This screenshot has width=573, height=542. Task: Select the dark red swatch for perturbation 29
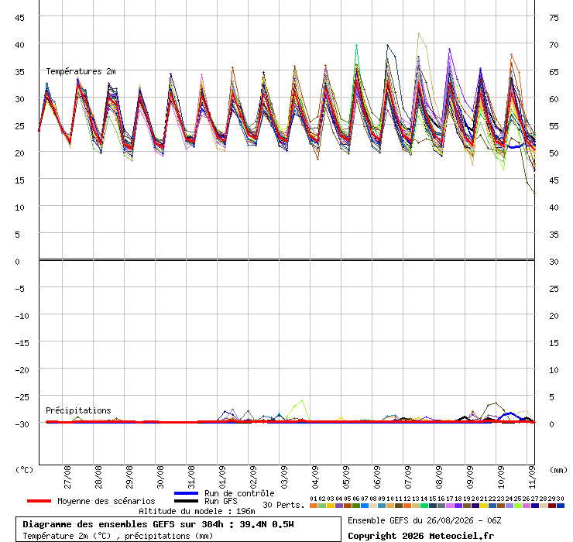click(x=552, y=506)
